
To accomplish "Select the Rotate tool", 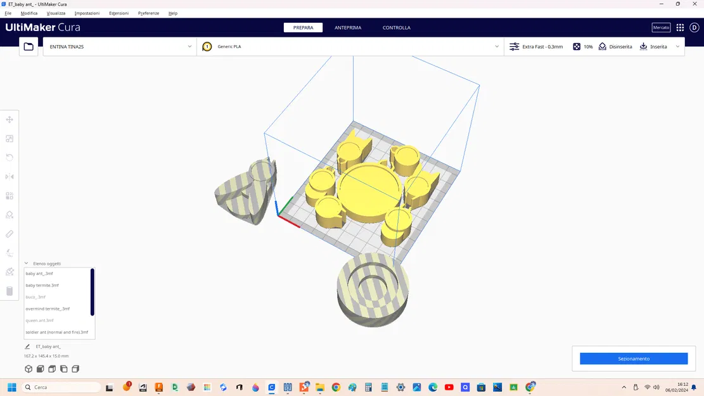I will click(x=10, y=157).
